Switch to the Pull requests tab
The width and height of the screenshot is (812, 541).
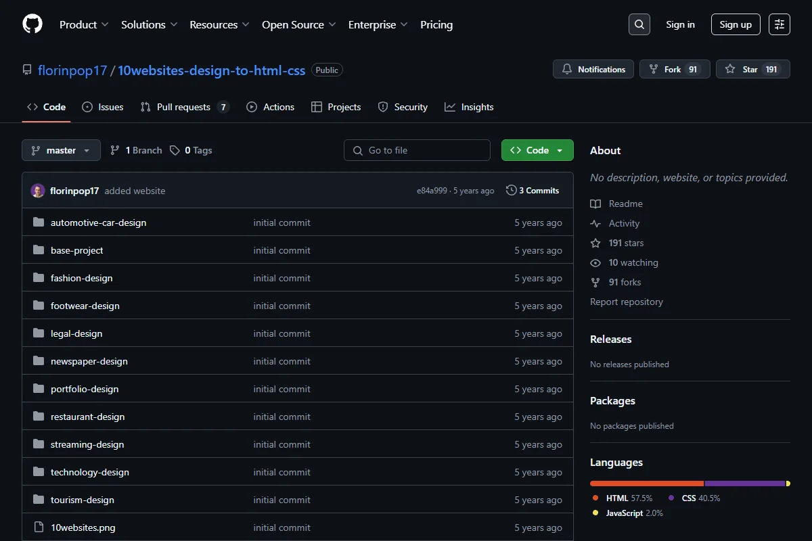[185, 107]
